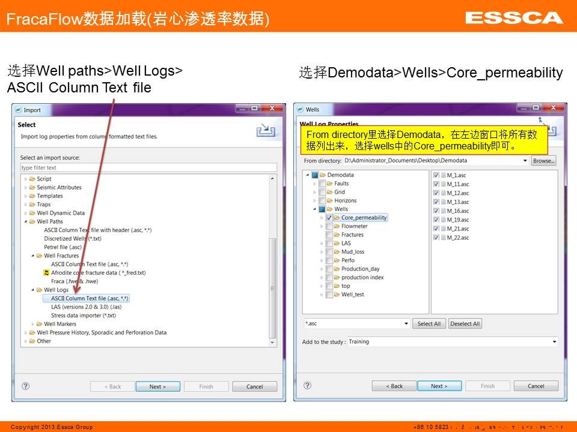This screenshot has height=432, width=577.
Task: Select ASCII Column Text file under Well Logs
Action: click(90, 298)
